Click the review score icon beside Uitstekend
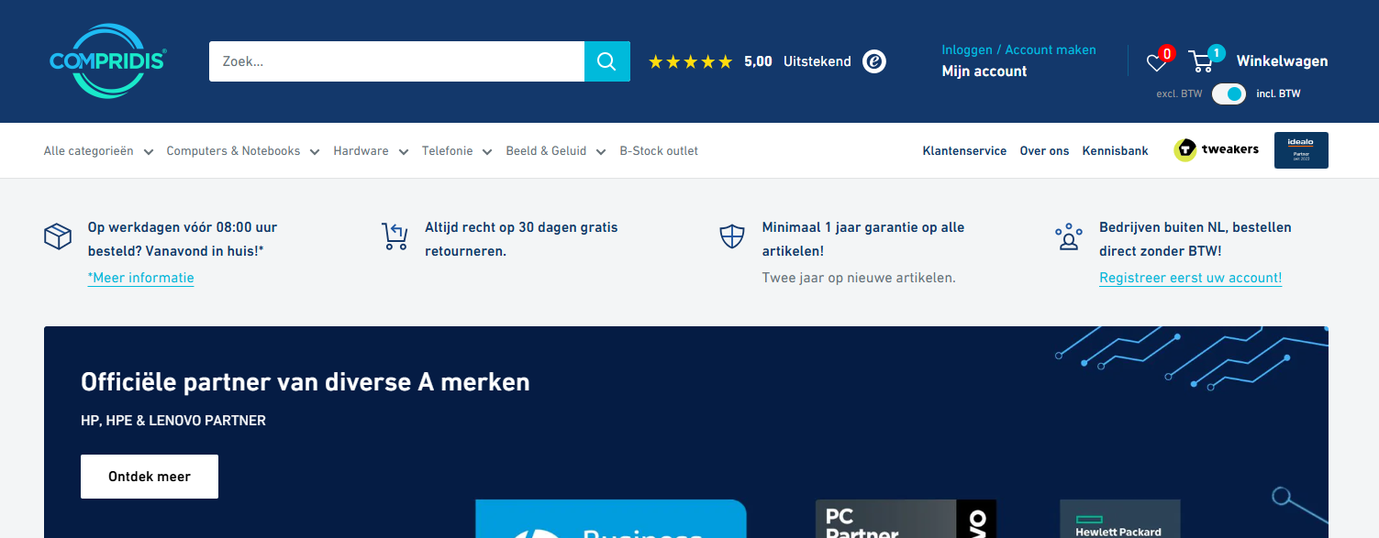 tap(873, 60)
